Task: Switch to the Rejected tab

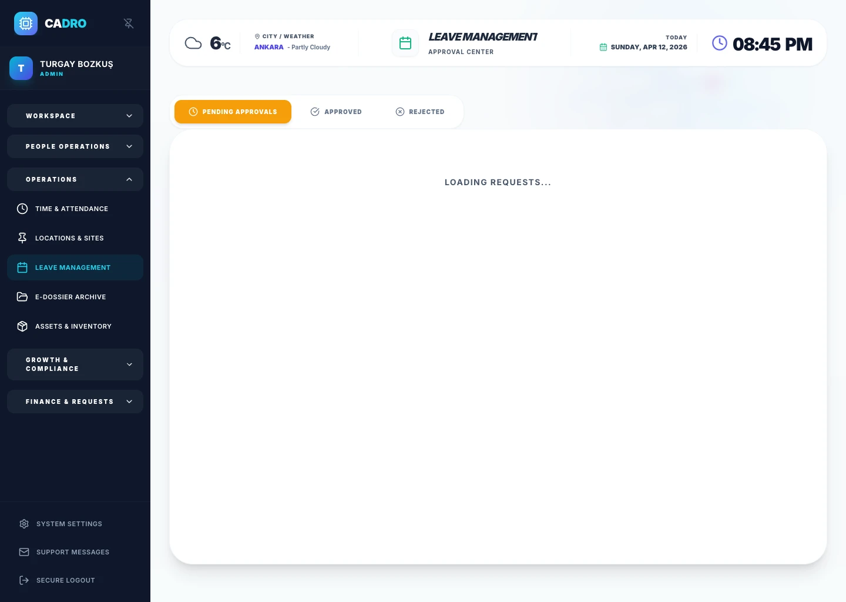Action: point(420,112)
